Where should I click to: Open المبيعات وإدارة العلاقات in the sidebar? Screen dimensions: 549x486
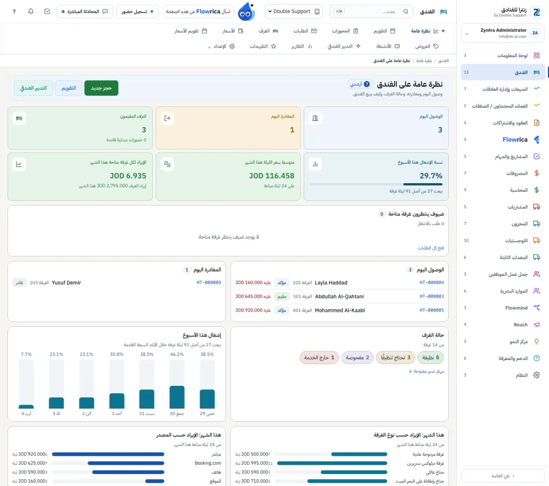(502, 89)
